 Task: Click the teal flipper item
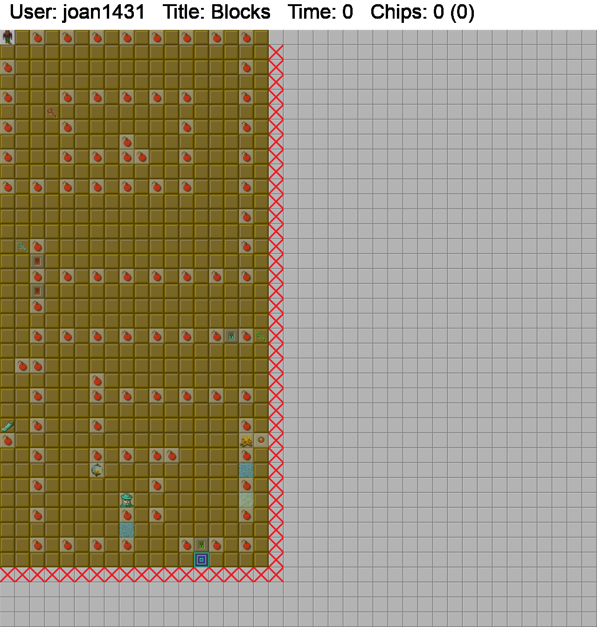pos(7,425)
